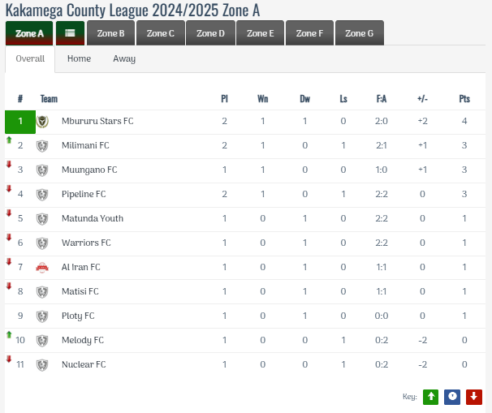Image resolution: width=492 pixels, height=413 pixels.
Task: Open the Matunda Youth team link
Action: tap(93, 219)
